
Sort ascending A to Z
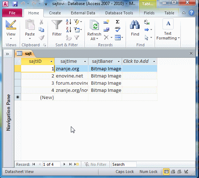68,22
